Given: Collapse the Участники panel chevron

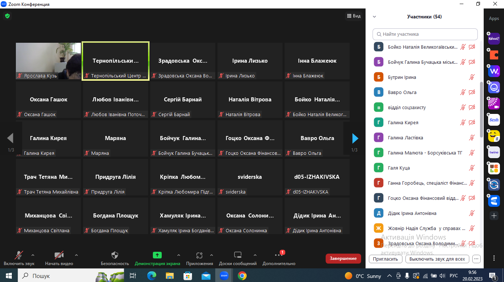Looking at the screenshot, I should point(374,17).
